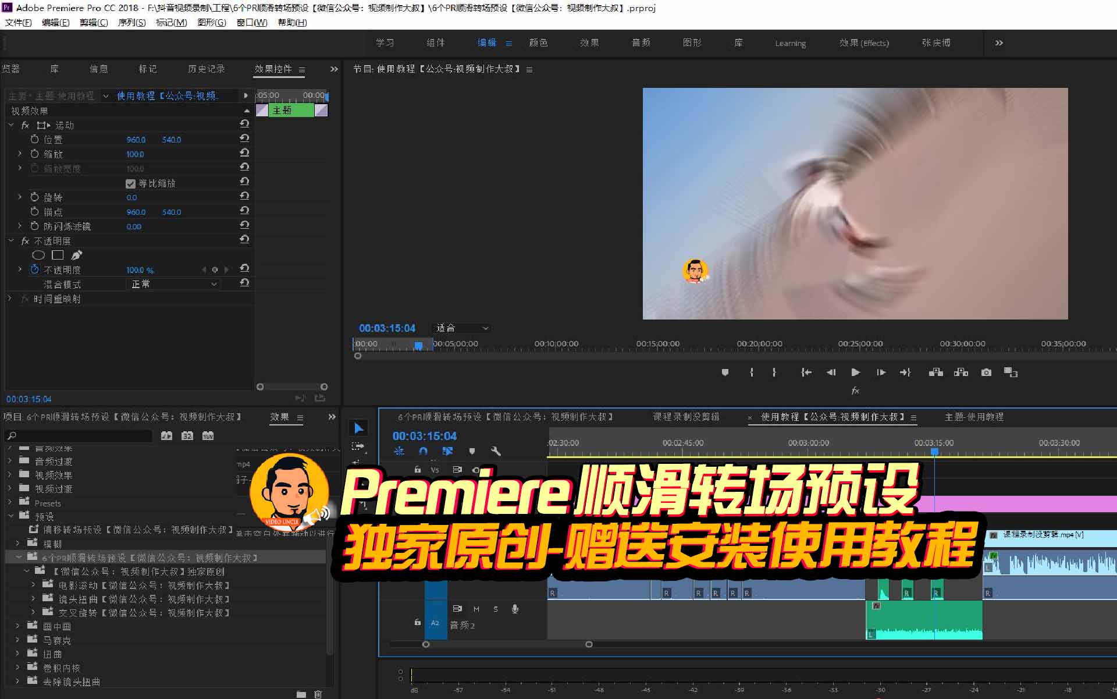The width and height of the screenshot is (1117, 699).
Task: Create 4-point polygon mask
Action: [x=58, y=255]
